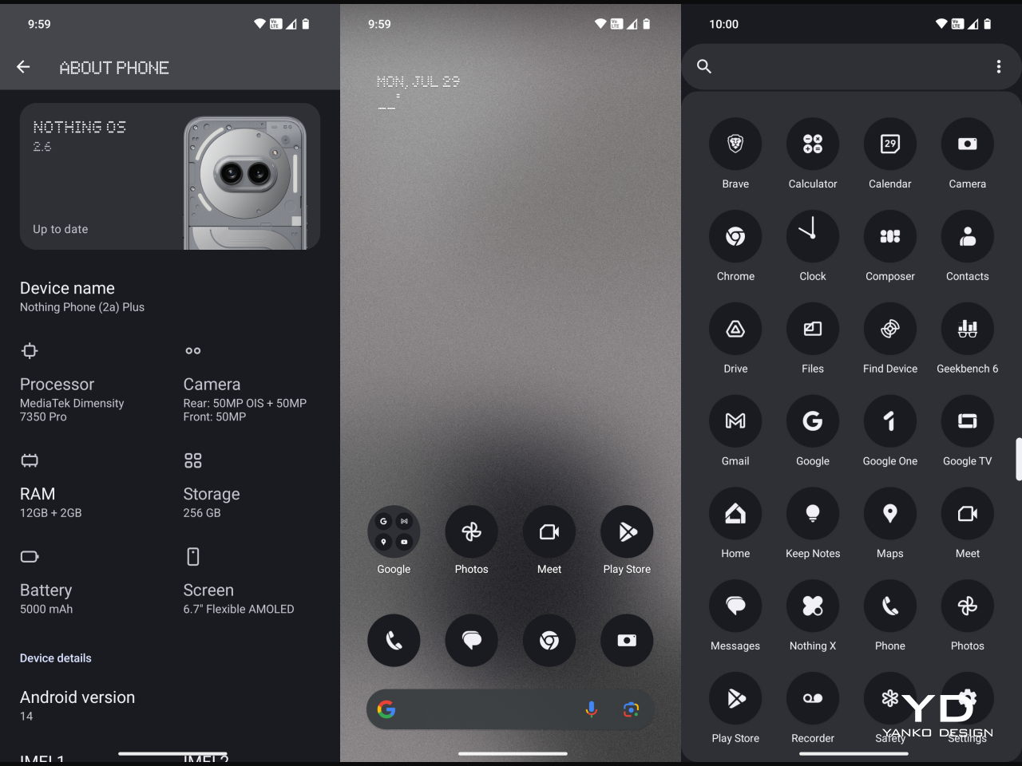This screenshot has width=1022, height=766.
Task: Tap the Device name entry
Action: pos(82,297)
